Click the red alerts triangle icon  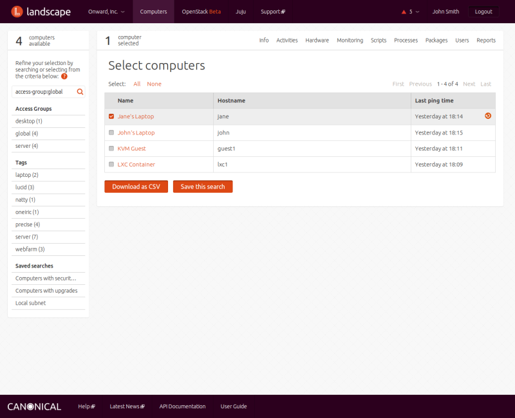404,12
